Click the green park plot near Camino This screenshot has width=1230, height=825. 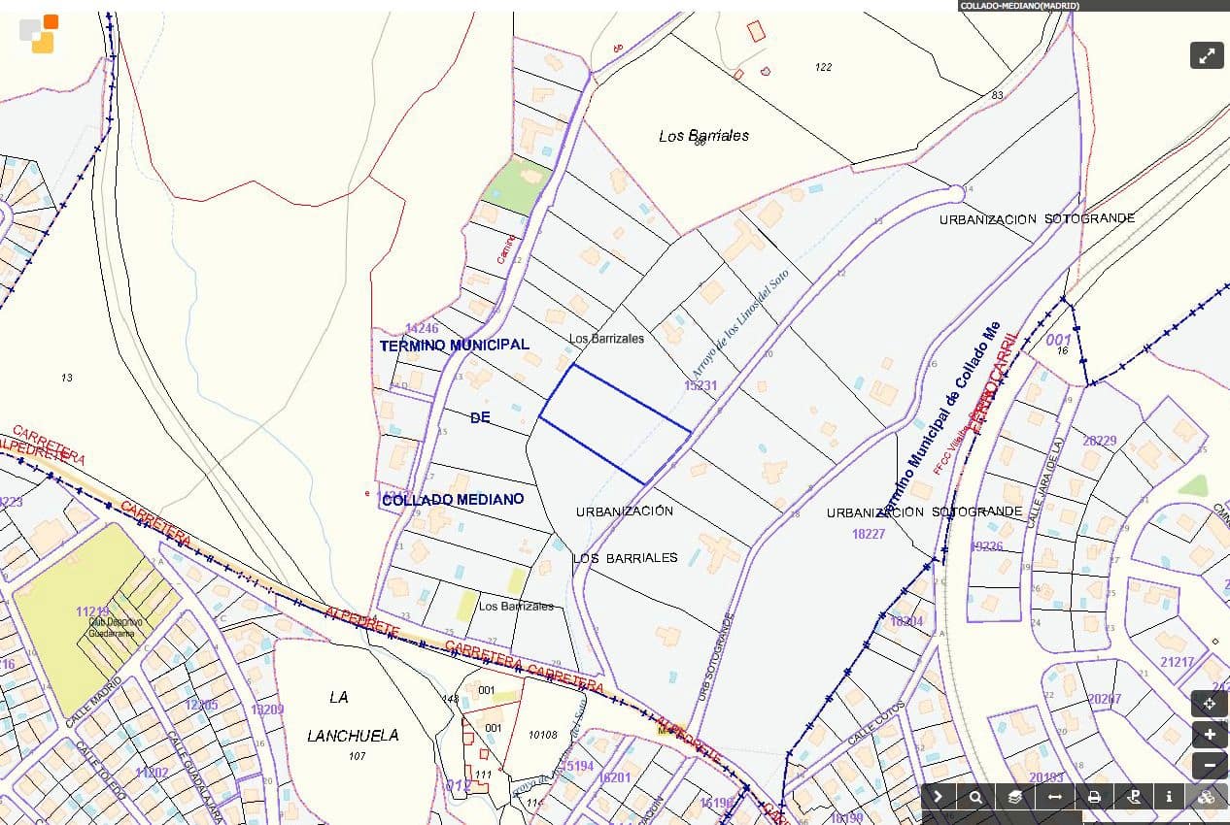[x=516, y=187]
